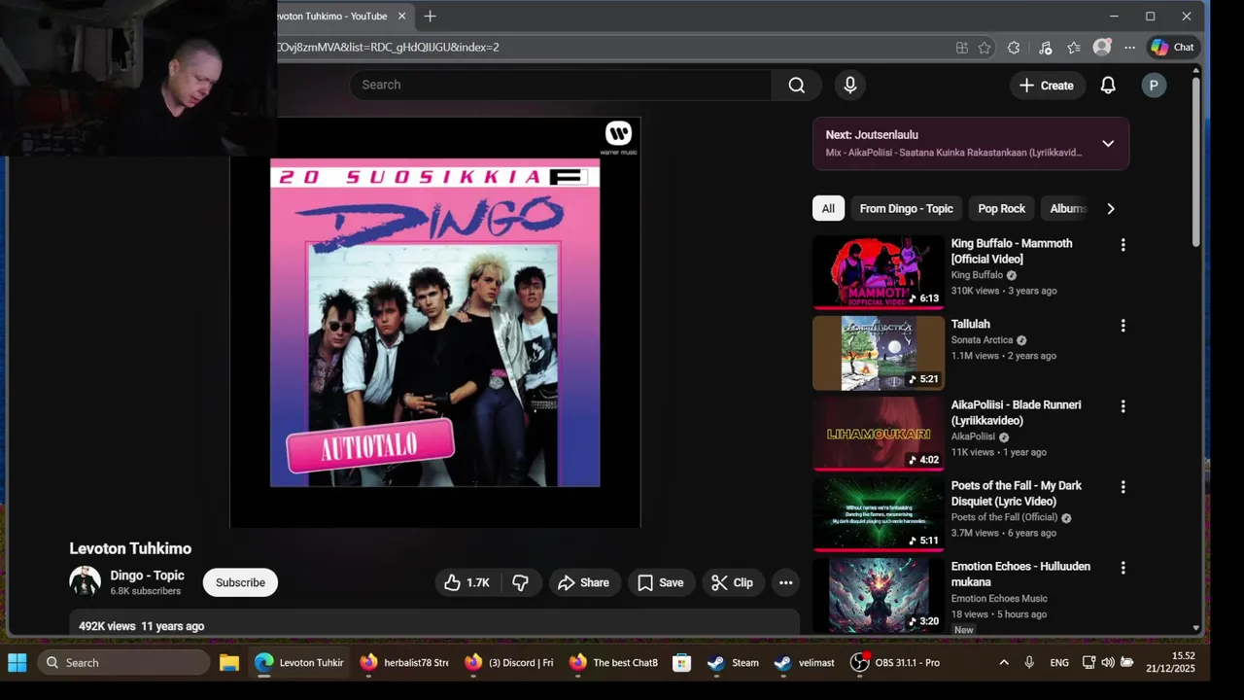1244x700 pixels.
Task: Switch to herbalist78 Firefox taskbar window
Action: click(404, 662)
